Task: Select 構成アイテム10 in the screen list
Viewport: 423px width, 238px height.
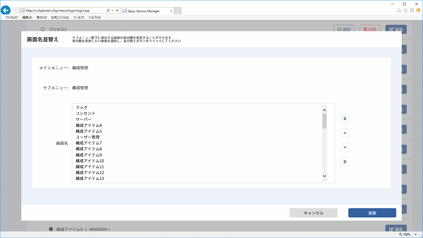Action: [x=198, y=161]
